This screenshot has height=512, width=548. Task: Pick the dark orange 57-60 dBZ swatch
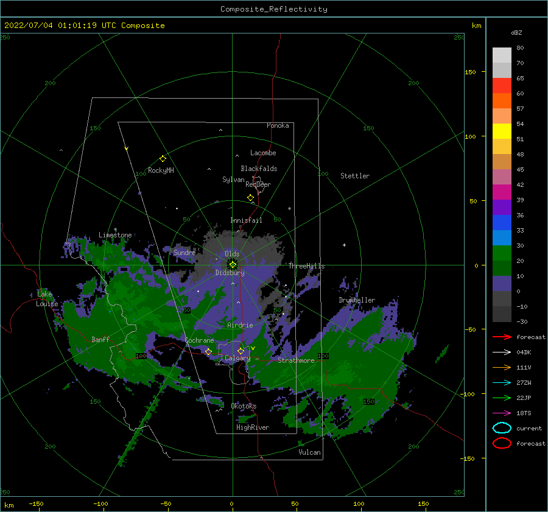click(502, 101)
